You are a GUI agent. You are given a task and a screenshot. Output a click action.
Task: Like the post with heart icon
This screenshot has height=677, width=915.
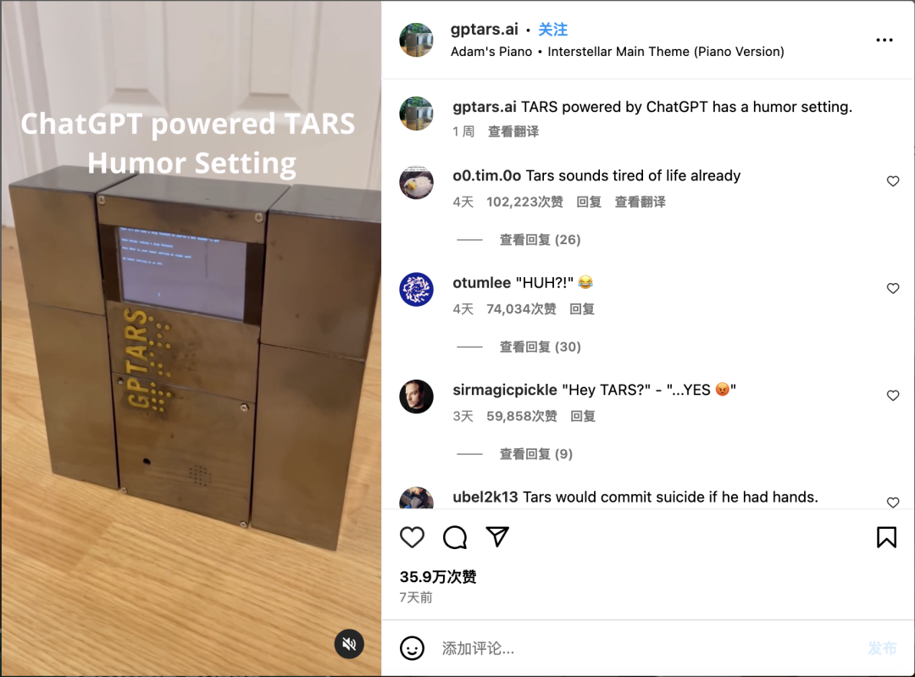click(x=412, y=537)
